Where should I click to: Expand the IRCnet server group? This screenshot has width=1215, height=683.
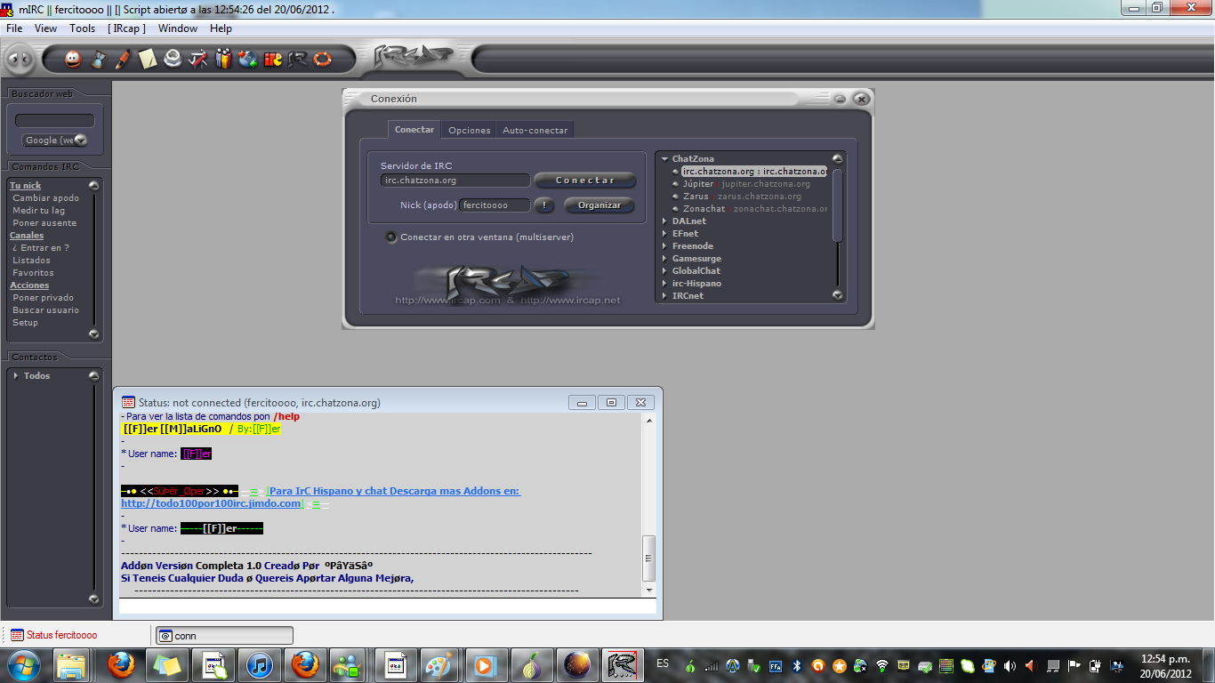(664, 296)
